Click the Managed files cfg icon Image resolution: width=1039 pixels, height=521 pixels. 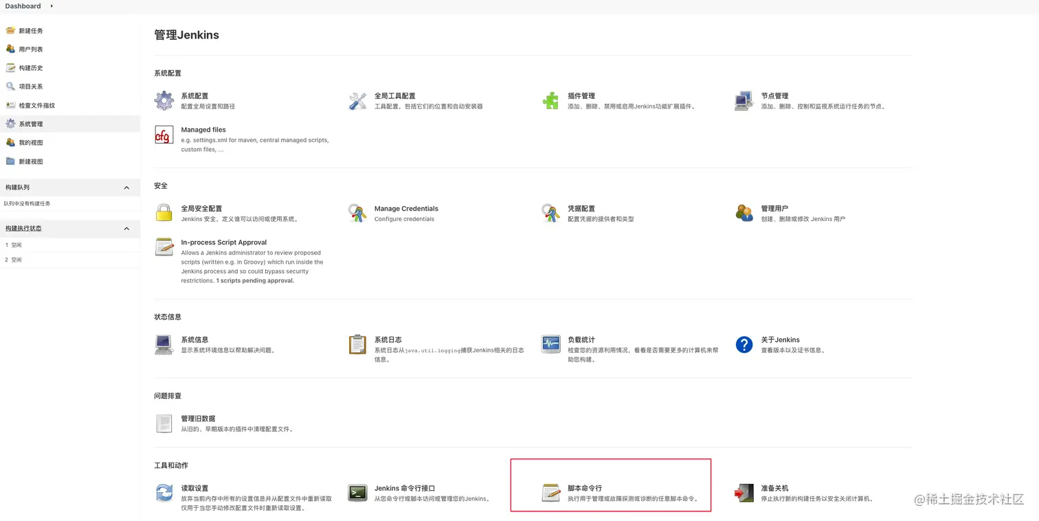[164, 135]
